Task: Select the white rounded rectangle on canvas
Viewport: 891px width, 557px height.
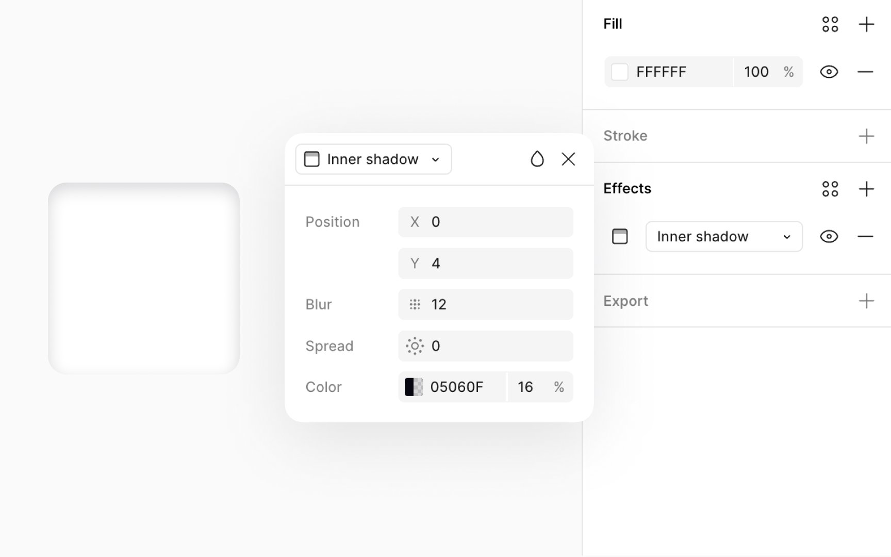Action: [144, 278]
